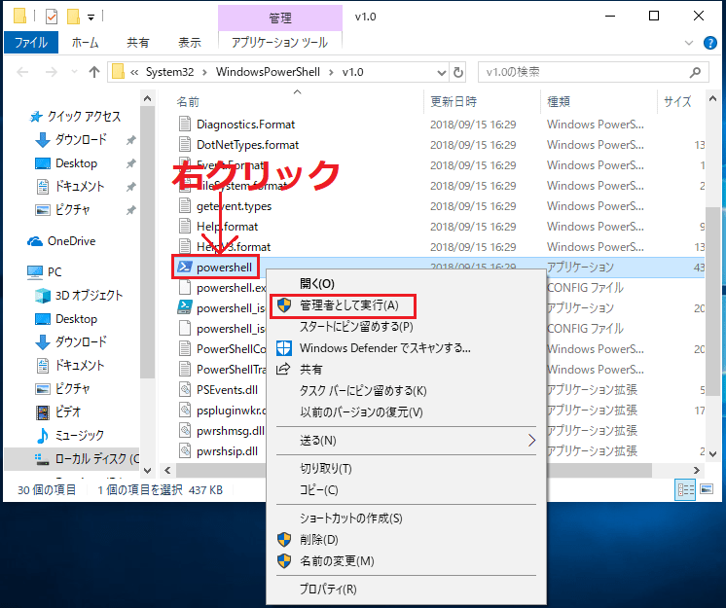726x608 pixels.
Task: Switch to the 共有 ribbon tab
Action: [138, 43]
